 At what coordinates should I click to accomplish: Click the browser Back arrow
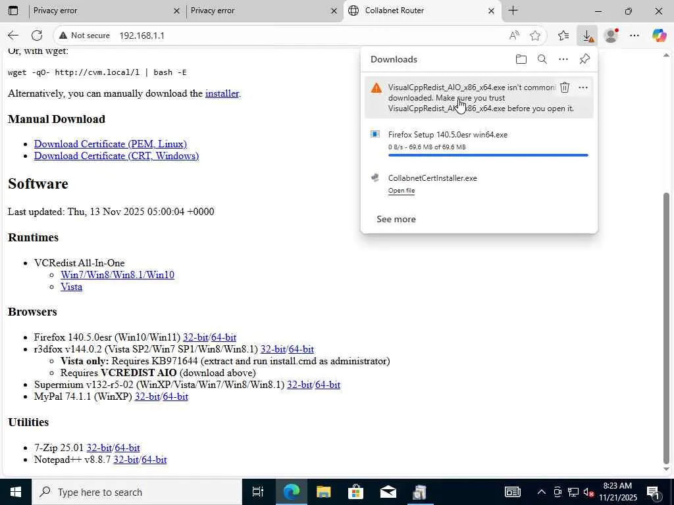[13, 36]
